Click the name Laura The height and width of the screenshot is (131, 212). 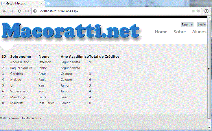click(43, 97)
